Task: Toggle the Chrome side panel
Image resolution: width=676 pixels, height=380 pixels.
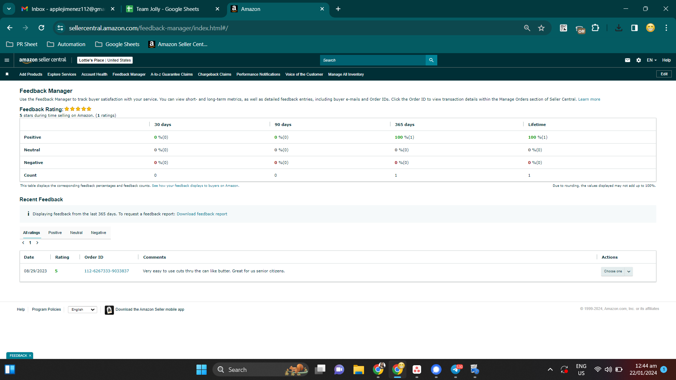Action: (x=634, y=28)
